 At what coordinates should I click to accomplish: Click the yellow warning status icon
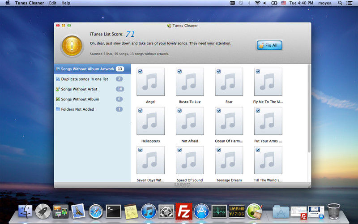click(x=72, y=46)
